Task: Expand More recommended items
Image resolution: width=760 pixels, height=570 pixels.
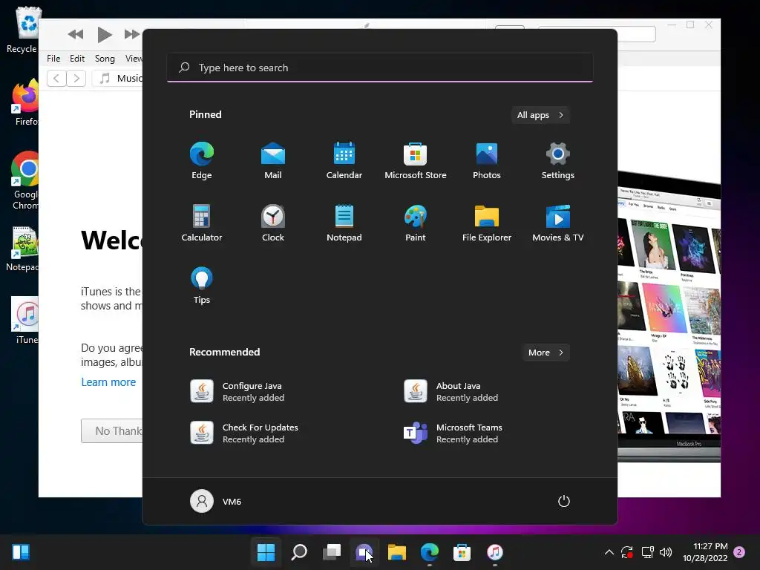Action: click(546, 353)
